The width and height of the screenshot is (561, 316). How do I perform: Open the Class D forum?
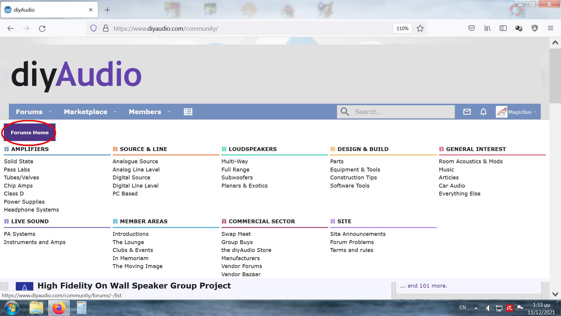14,194
